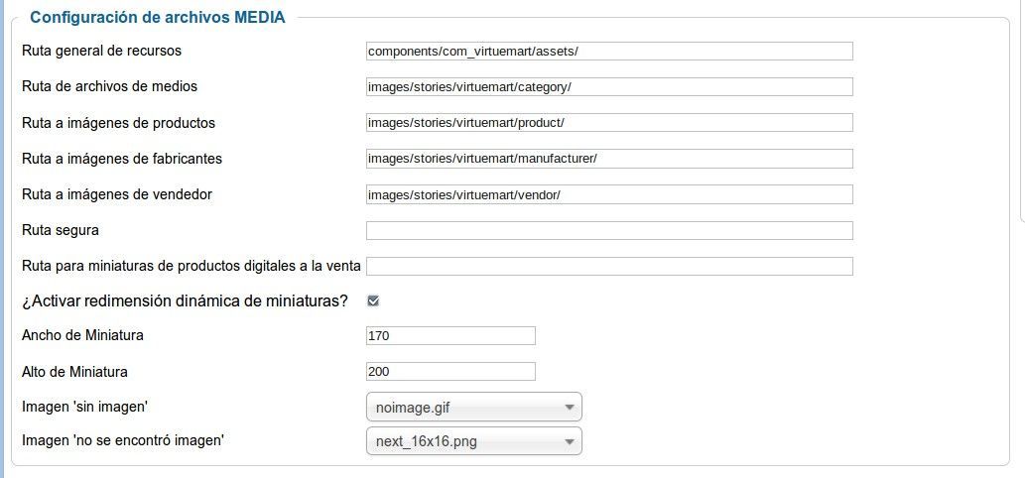Focus the Ruta general de recursos field

(609, 51)
